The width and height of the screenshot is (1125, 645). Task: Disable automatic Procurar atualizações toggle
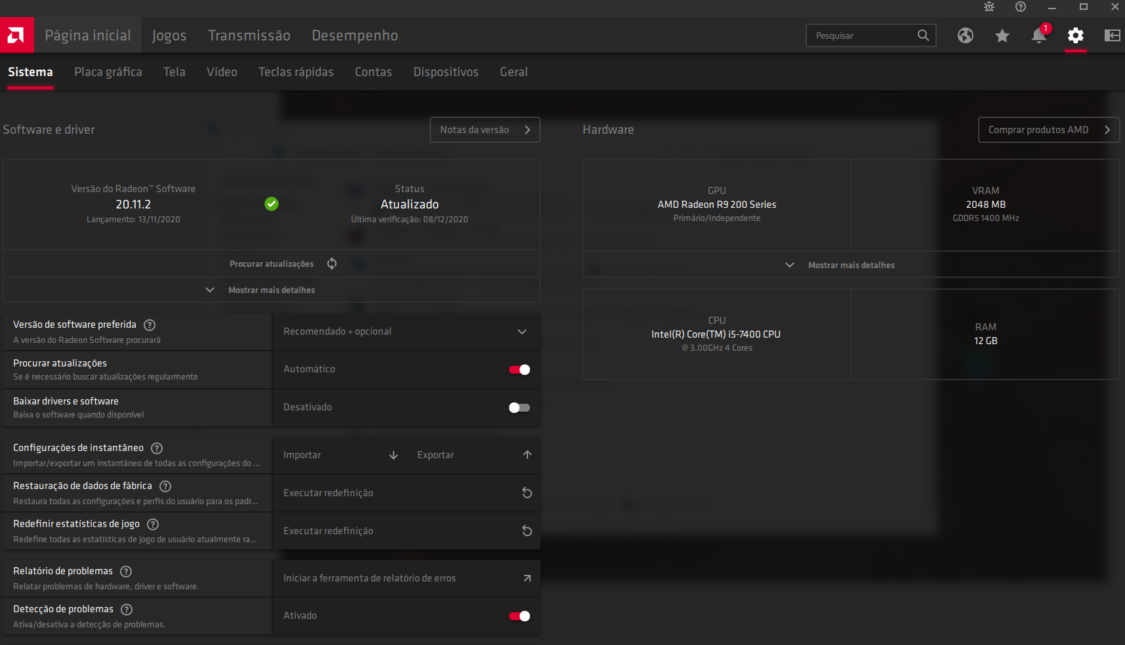519,370
